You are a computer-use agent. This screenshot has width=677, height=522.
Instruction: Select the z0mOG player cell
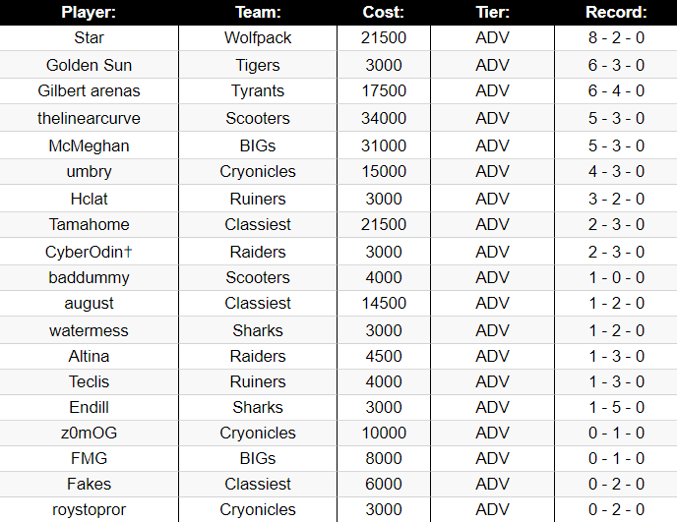(89, 434)
